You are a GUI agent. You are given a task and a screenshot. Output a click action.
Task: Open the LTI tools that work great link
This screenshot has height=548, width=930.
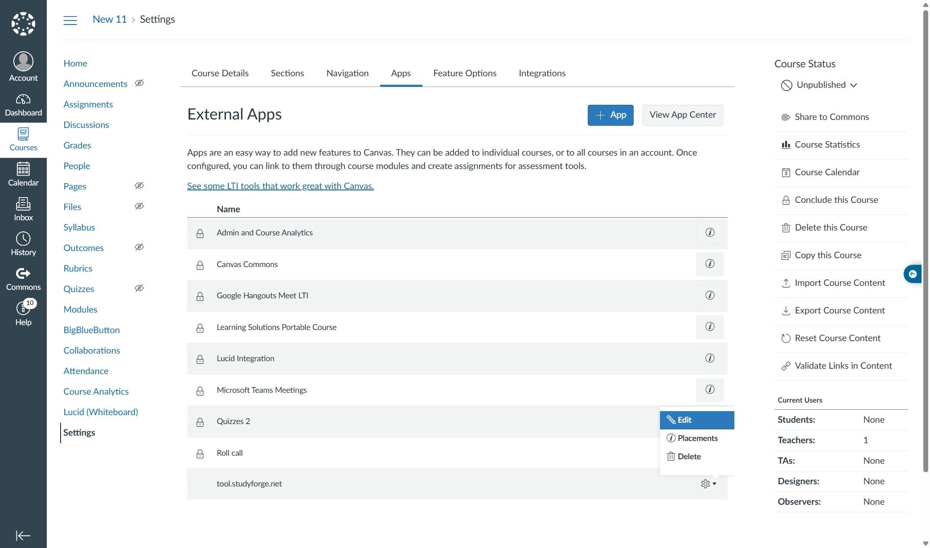click(x=280, y=186)
